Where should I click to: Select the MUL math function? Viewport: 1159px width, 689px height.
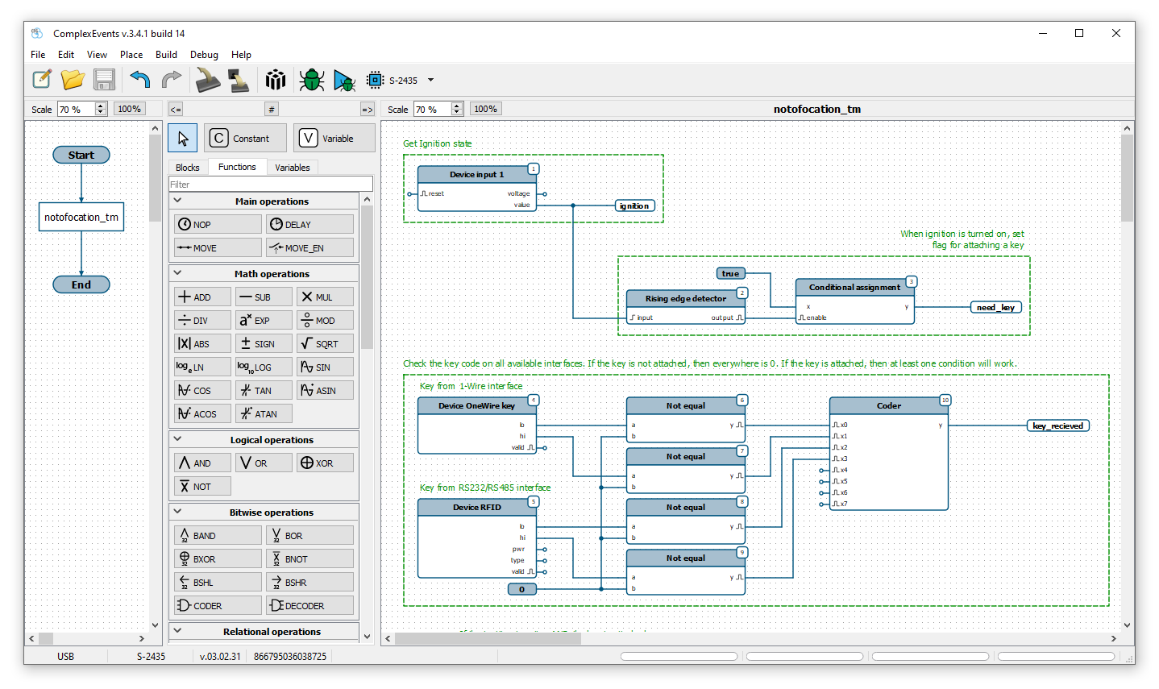[325, 297]
